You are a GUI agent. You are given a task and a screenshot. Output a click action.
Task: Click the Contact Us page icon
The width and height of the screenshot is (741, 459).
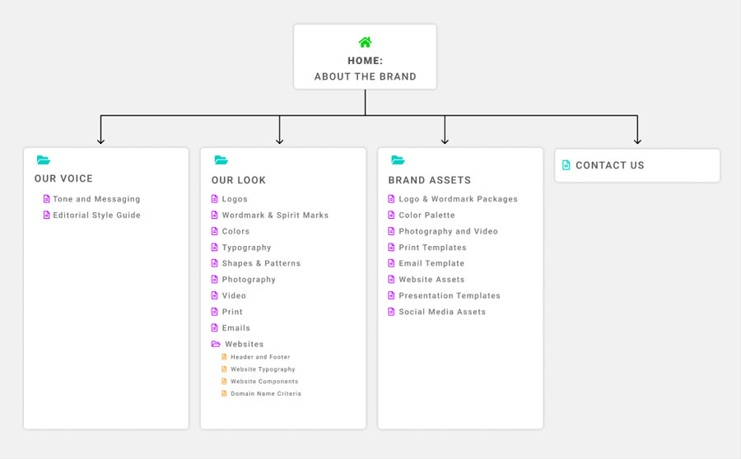click(x=566, y=165)
